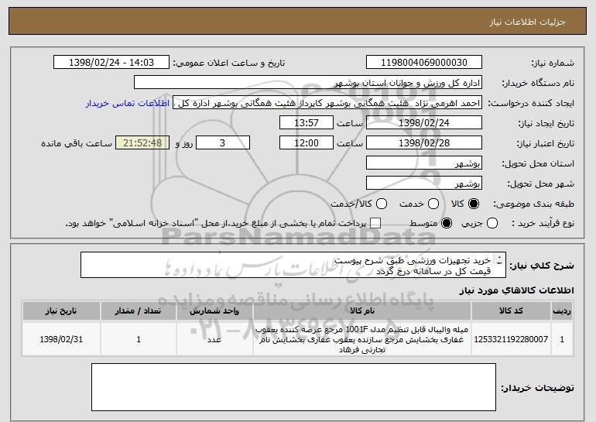Click the اطلاعات کالاهای مورد نیاز heading
This screenshot has height=422, width=596.
pyautogui.click(x=516, y=290)
